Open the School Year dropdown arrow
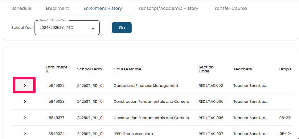 [93, 29]
